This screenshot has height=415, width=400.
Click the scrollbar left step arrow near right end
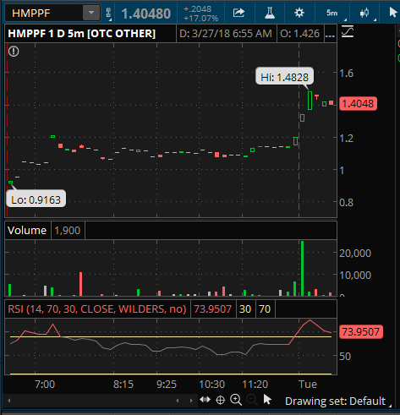point(178,401)
